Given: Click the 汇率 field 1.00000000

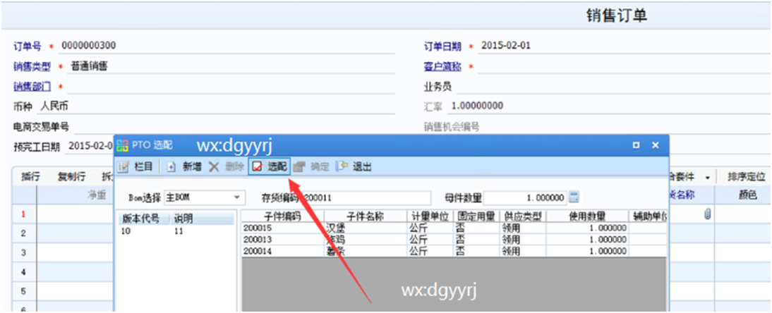Looking at the screenshot, I should coord(609,106).
